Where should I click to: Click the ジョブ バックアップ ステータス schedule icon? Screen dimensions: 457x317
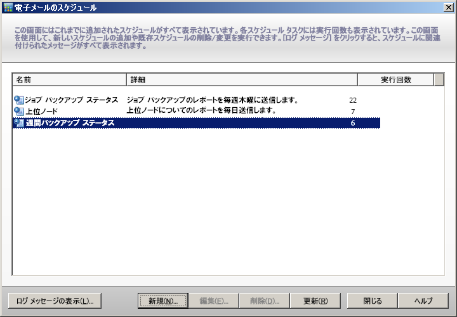pyautogui.click(x=19, y=100)
